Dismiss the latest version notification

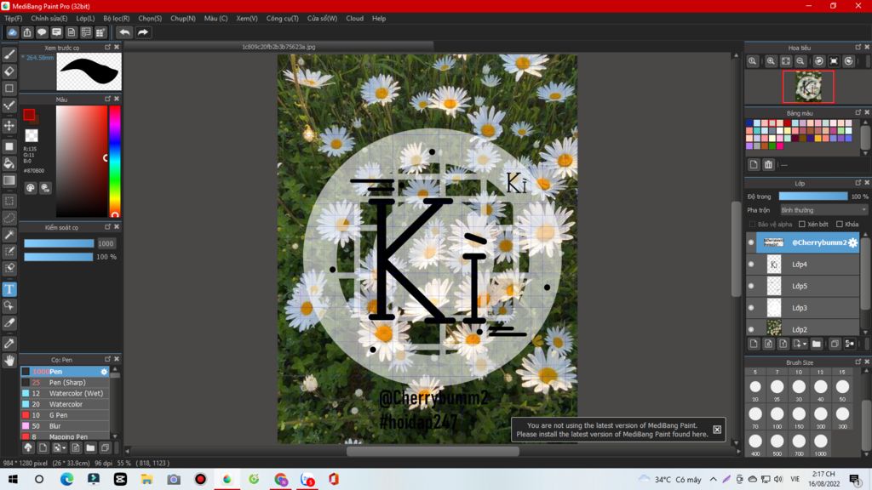(x=717, y=430)
